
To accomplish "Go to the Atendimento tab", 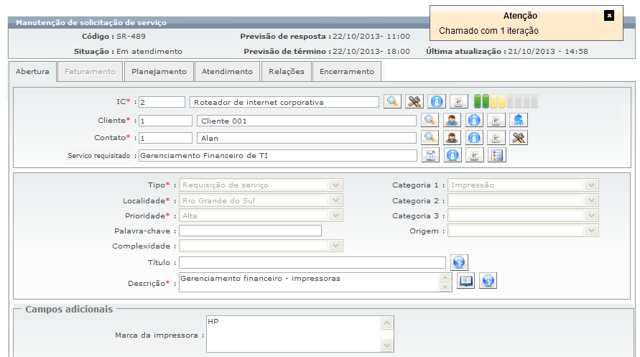I will coord(227,71).
